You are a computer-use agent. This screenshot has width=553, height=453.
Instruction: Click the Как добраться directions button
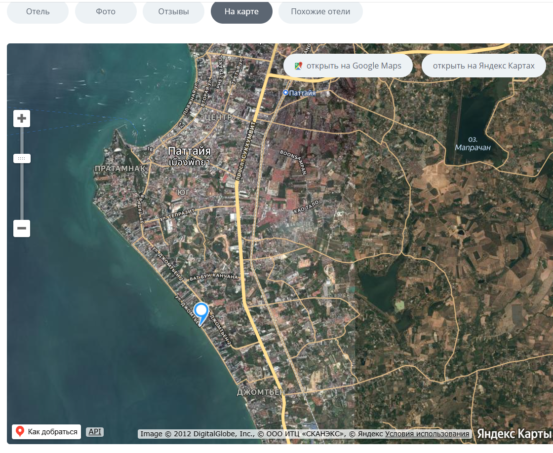click(46, 432)
